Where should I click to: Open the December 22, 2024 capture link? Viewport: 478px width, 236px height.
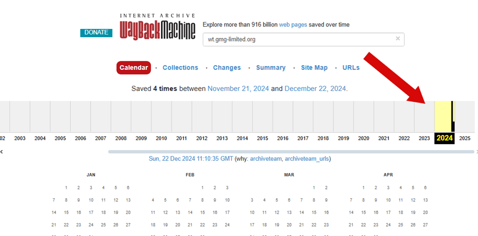click(x=315, y=89)
